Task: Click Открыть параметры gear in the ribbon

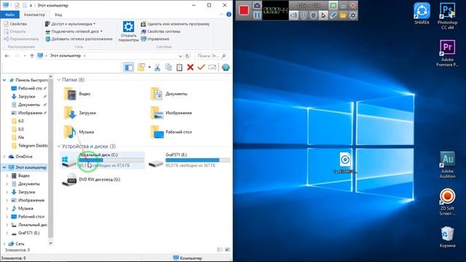Action: [x=128, y=31]
